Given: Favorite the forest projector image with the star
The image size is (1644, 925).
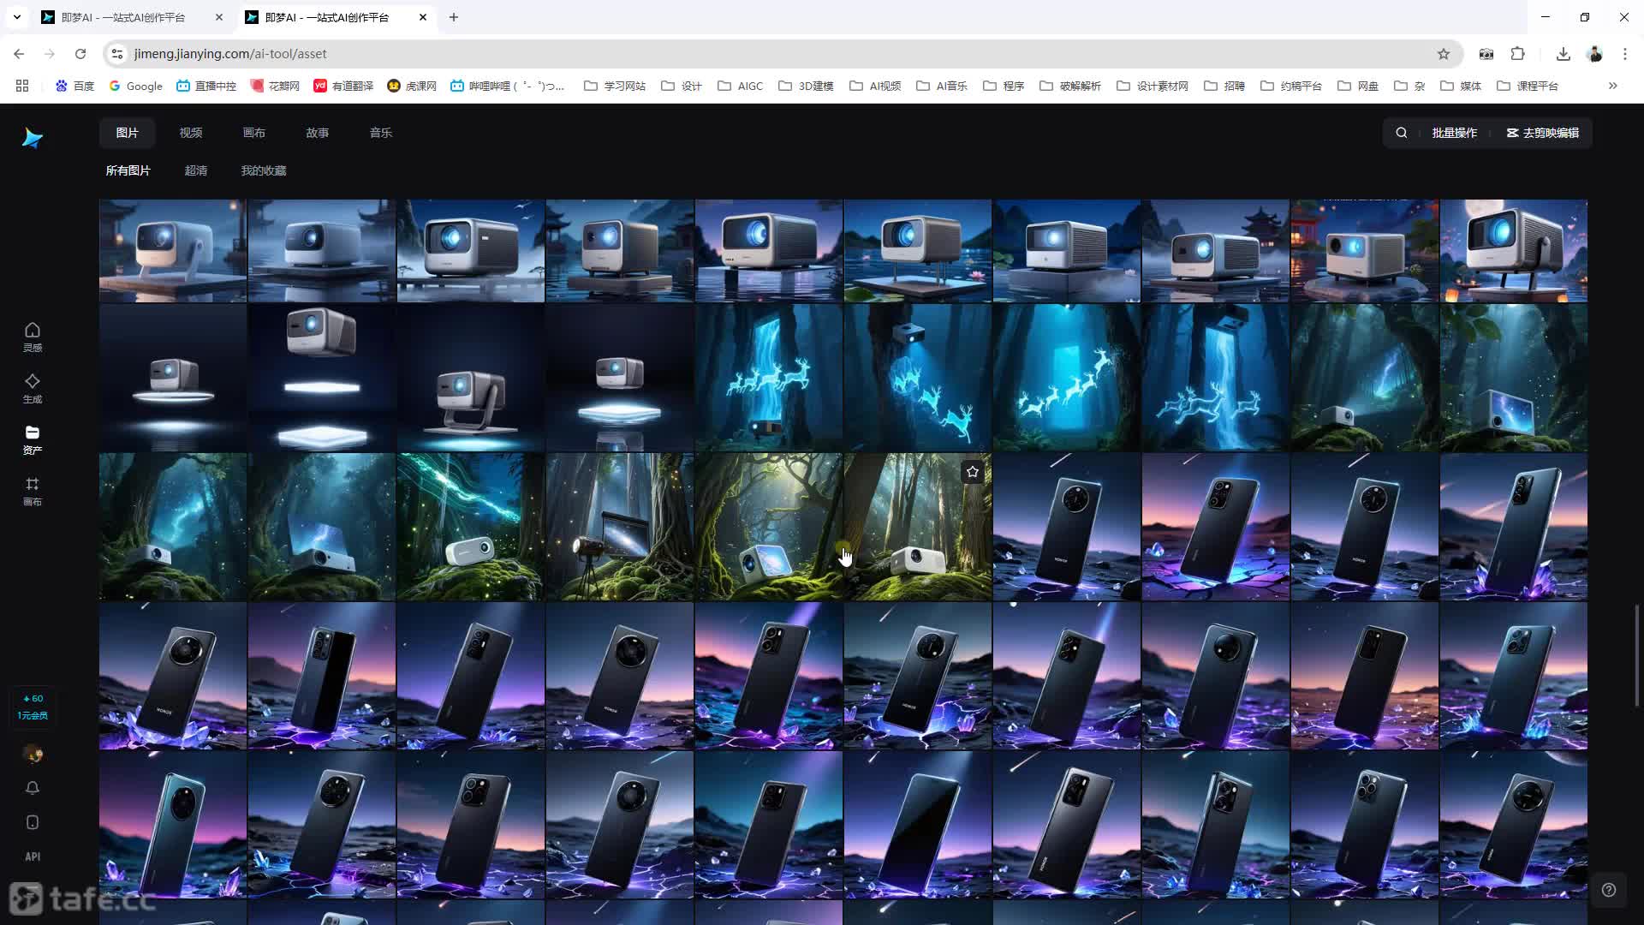Looking at the screenshot, I should 973,472.
